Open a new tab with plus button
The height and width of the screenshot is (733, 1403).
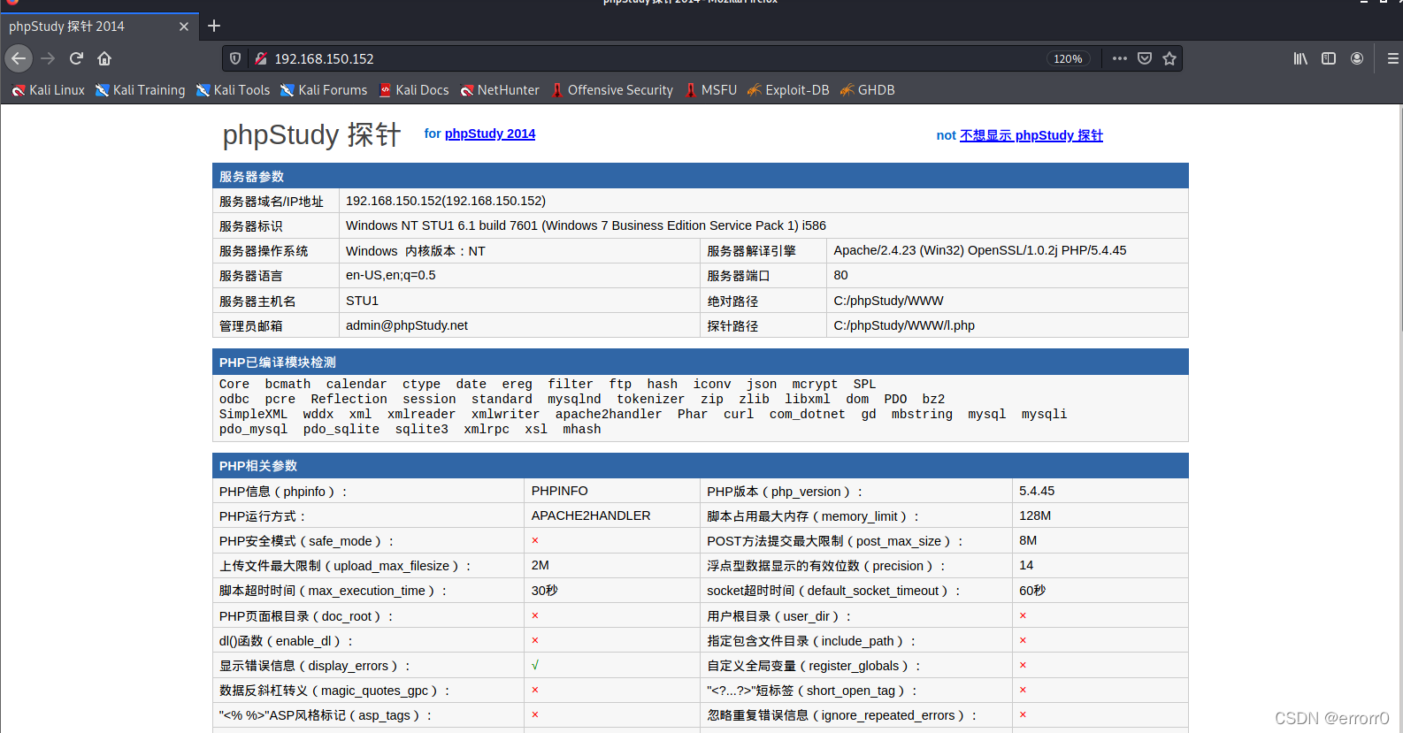tap(214, 26)
